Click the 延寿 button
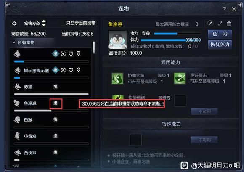 coord(220,34)
